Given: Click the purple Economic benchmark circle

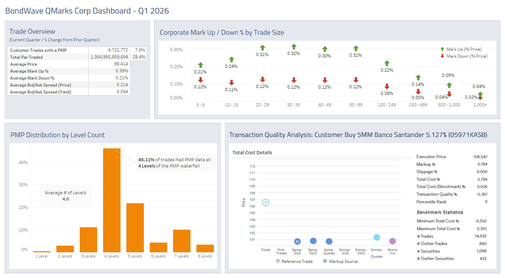Looking at the screenshot, I should (x=393, y=240).
